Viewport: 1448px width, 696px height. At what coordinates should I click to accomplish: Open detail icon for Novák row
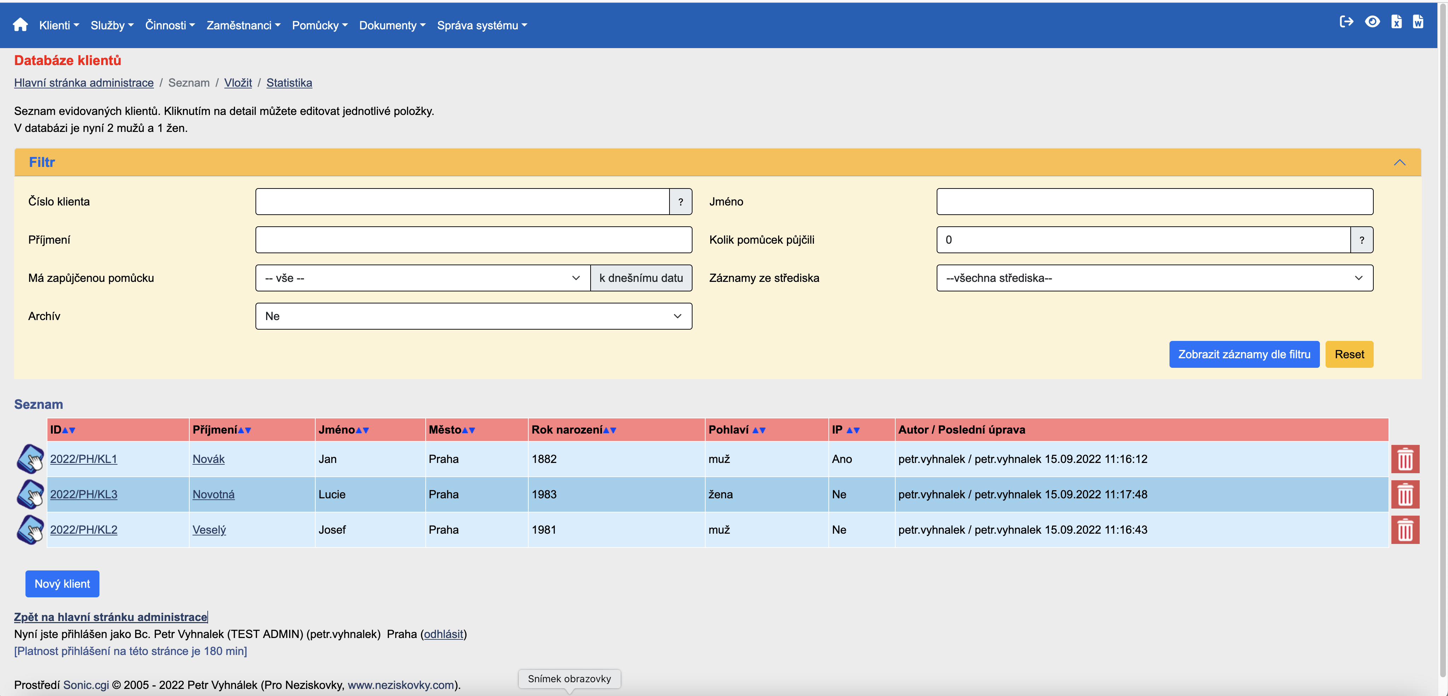pos(30,459)
